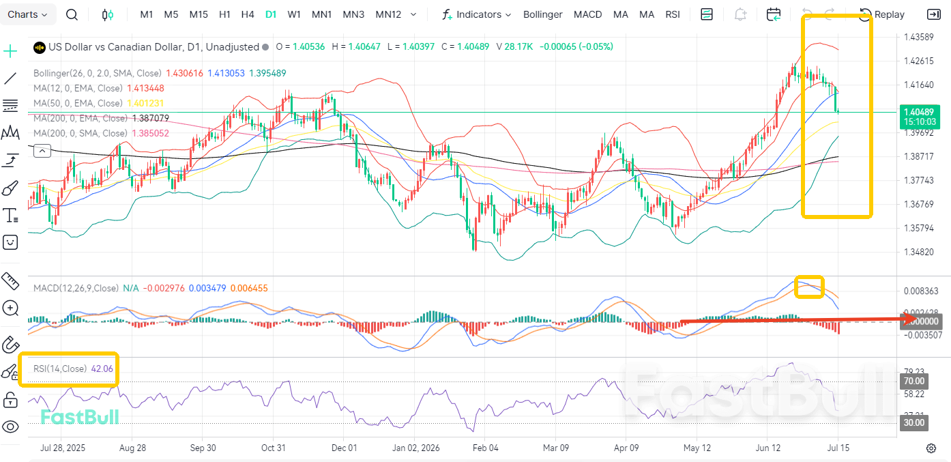This screenshot has width=951, height=462.
Task: Click the Bollinger(26, 0, 2.0, SMA, Close) legend
Action: pyautogui.click(x=98, y=73)
